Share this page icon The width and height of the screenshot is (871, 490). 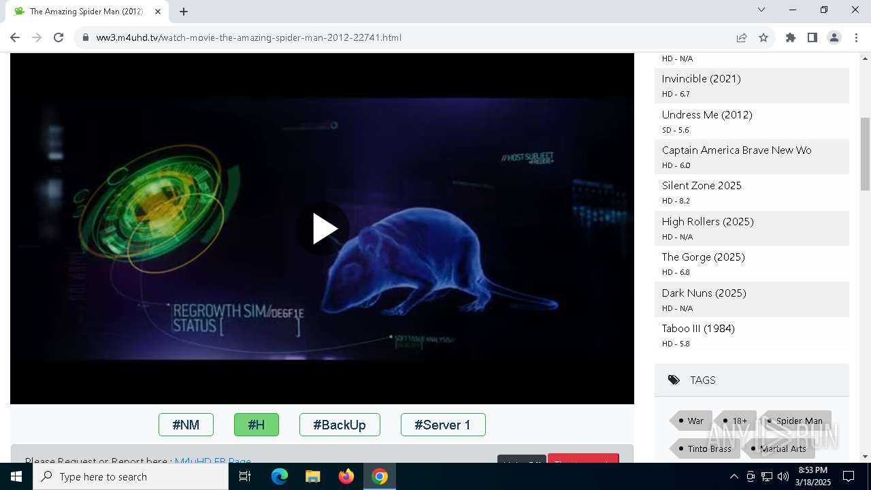click(742, 37)
